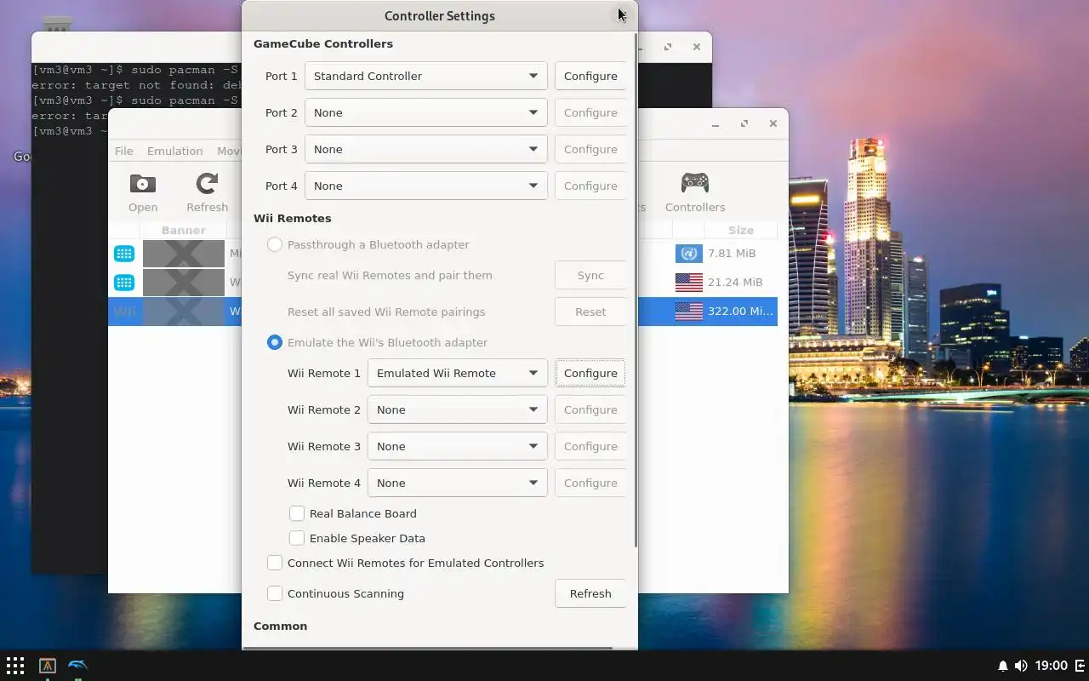1089x681 pixels.
Task: Open the Port 2 controller dropdown
Action: (x=425, y=112)
